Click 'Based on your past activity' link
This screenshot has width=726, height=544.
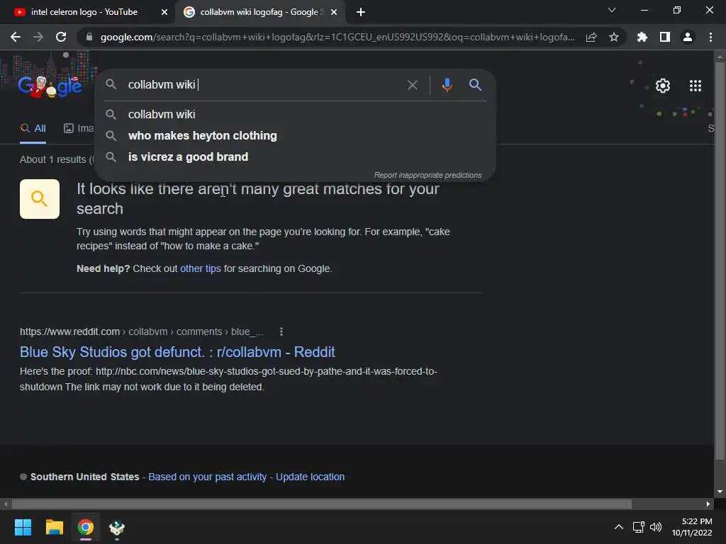coord(208,477)
